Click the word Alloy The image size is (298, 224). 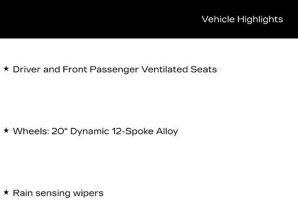tap(167, 132)
